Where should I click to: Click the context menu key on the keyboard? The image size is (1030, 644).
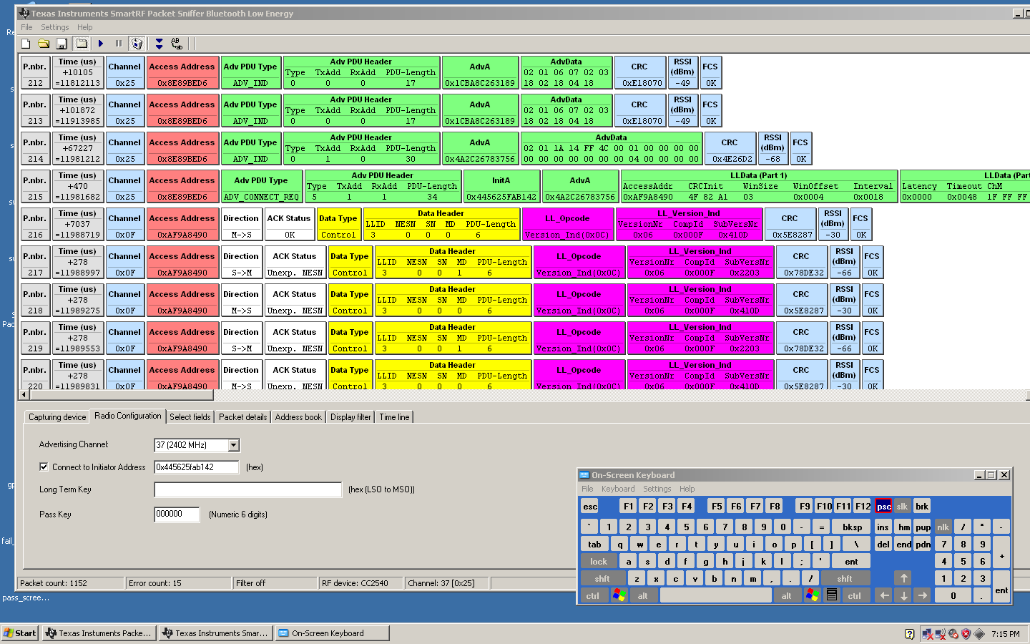(x=832, y=596)
